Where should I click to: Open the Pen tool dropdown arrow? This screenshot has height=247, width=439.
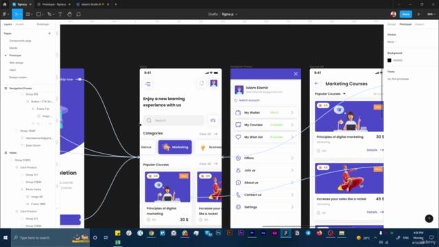54,14
